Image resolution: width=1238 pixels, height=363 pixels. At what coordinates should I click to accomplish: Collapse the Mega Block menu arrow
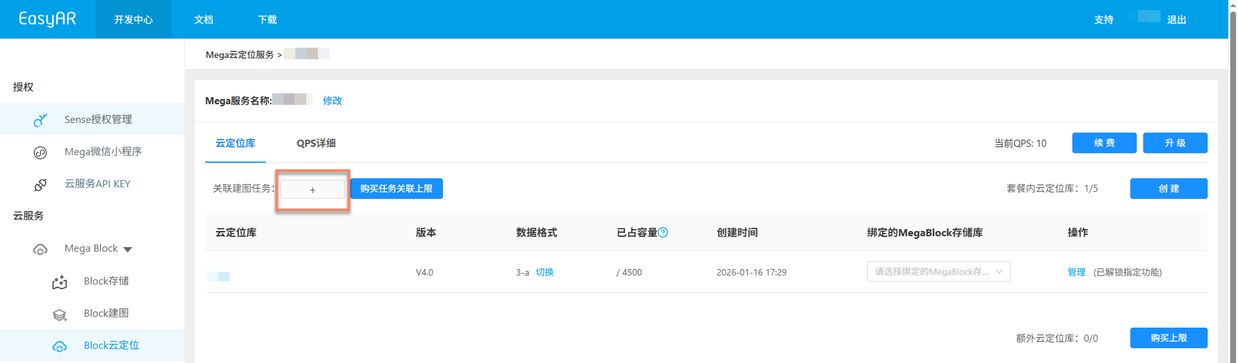(128, 249)
